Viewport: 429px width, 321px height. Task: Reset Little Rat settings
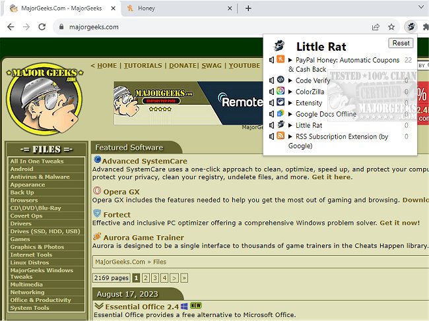click(401, 43)
